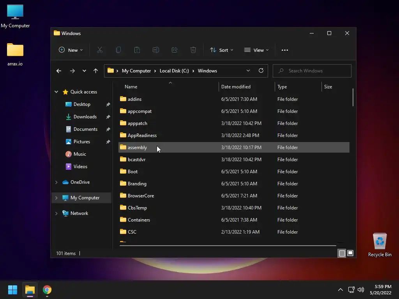This screenshot has width=399, height=299.
Task: Open the taskbar clock and date
Action: click(x=381, y=290)
